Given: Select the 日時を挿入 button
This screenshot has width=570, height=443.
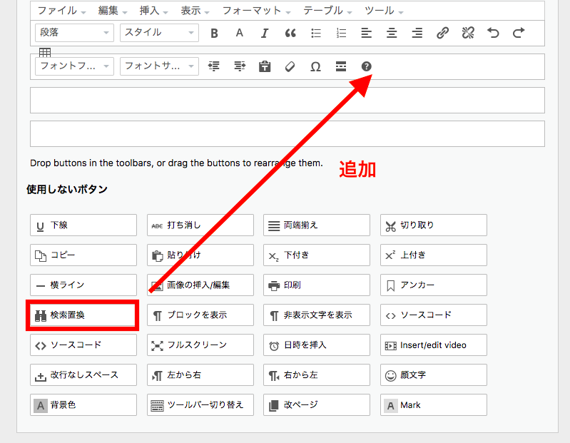Looking at the screenshot, I should (317, 345).
